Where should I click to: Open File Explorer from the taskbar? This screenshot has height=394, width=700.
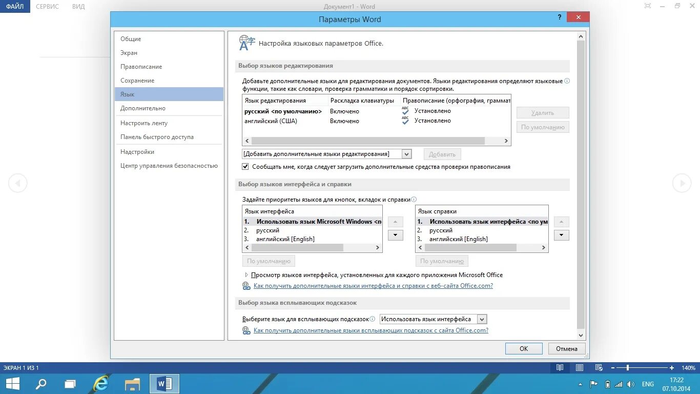coord(133,384)
